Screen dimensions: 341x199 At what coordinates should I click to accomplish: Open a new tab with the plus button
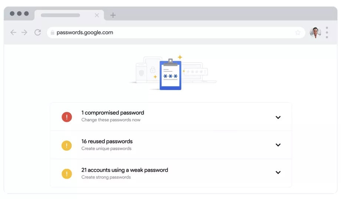point(113,15)
